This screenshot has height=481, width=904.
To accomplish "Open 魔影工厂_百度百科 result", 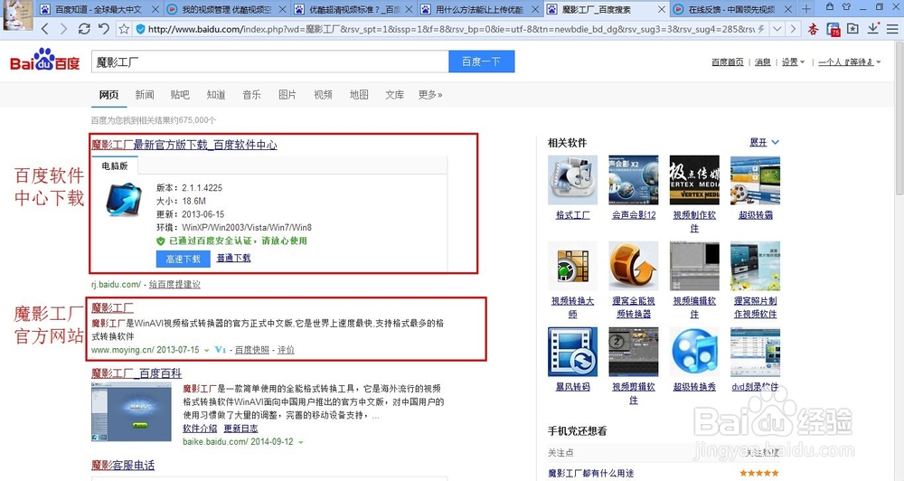I will click(137, 373).
